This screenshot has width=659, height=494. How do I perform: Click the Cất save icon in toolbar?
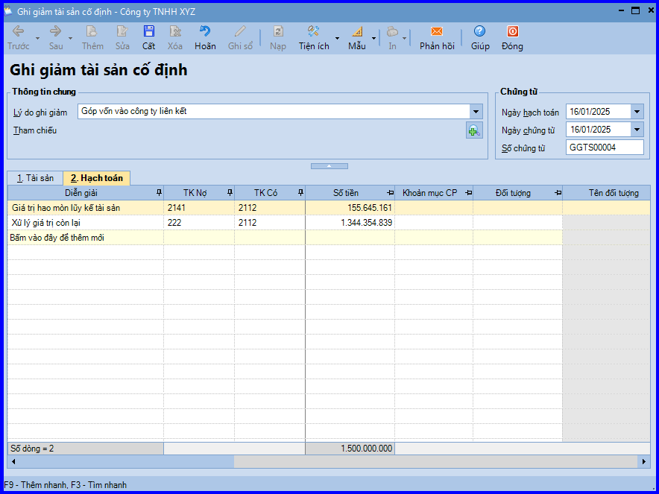[x=149, y=32]
